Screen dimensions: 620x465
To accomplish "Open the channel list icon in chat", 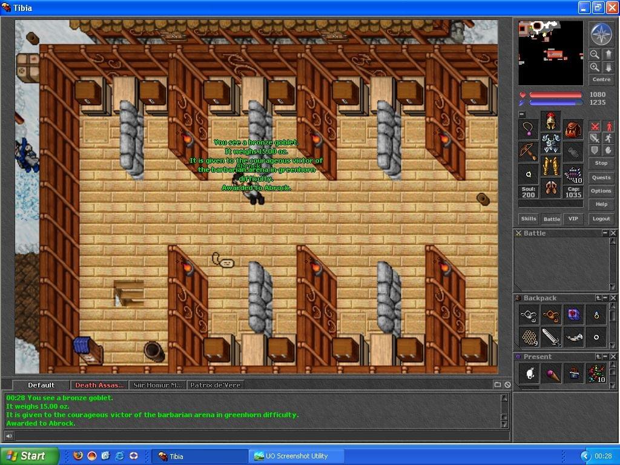I will click(x=498, y=384).
